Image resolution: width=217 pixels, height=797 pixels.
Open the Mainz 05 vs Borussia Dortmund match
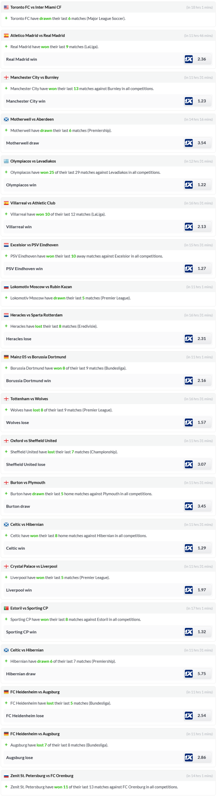[x=38, y=357]
